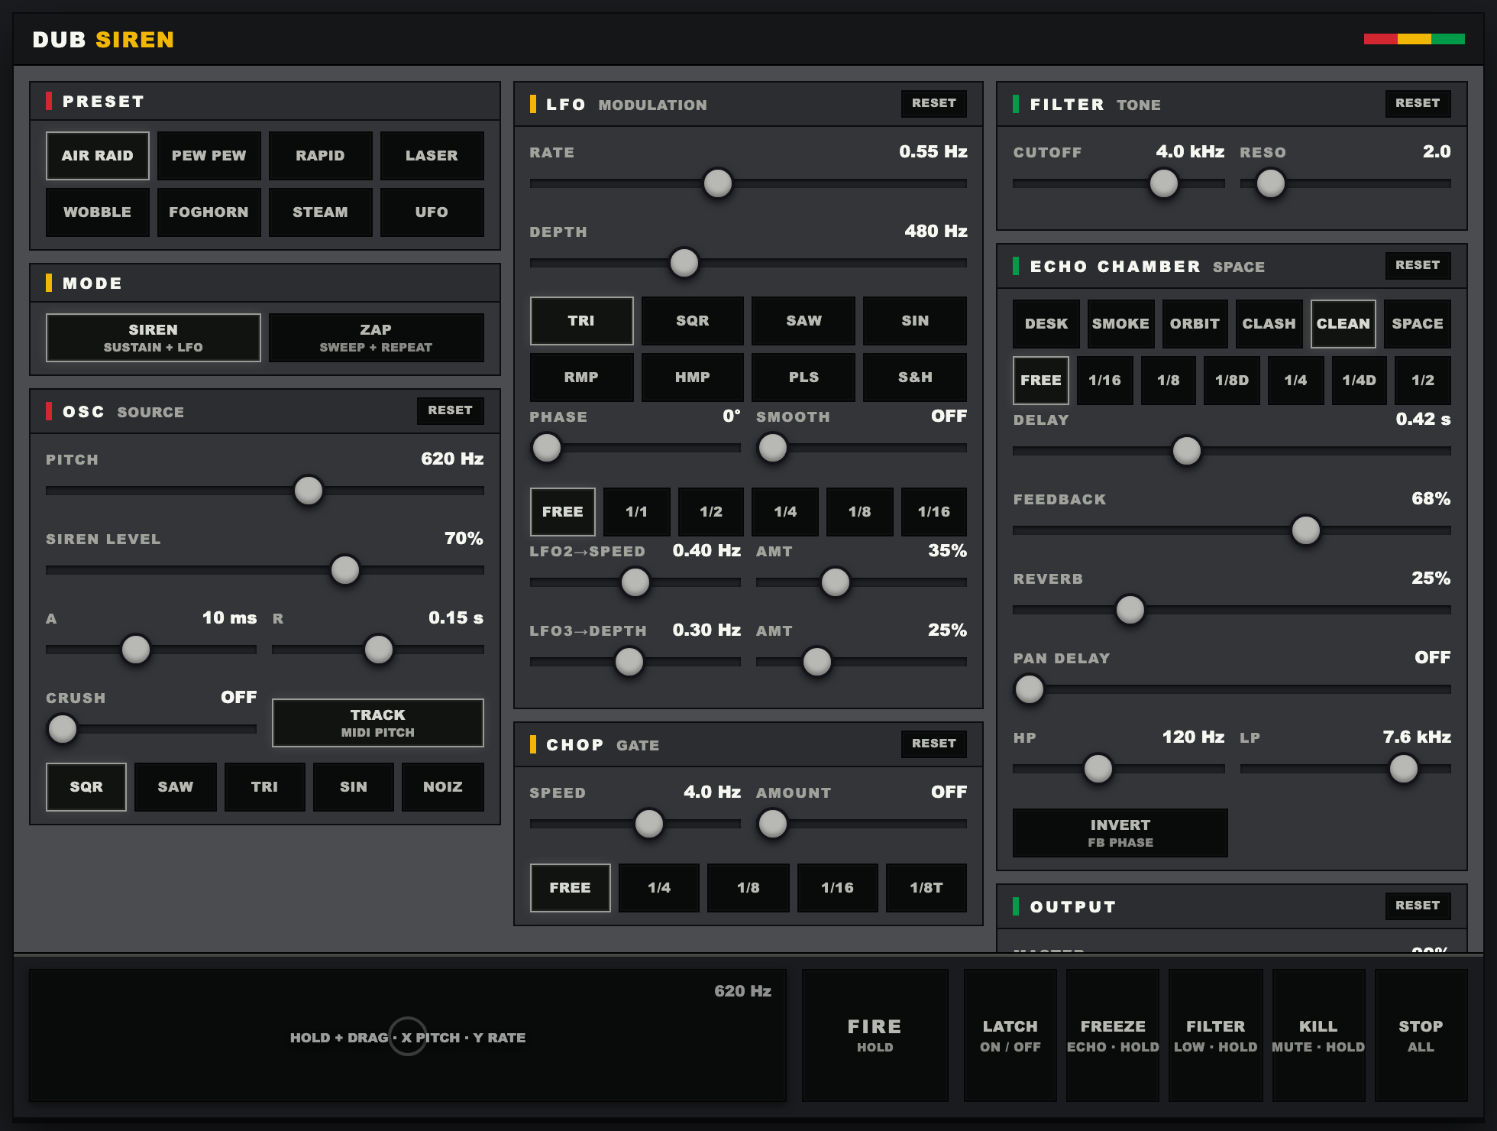Set echo delay sync to FREE
This screenshot has height=1131, width=1497.
pyautogui.click(x=1041, y=381)
